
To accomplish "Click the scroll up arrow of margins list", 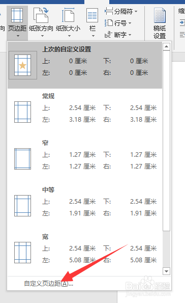I will coord(166,46).
